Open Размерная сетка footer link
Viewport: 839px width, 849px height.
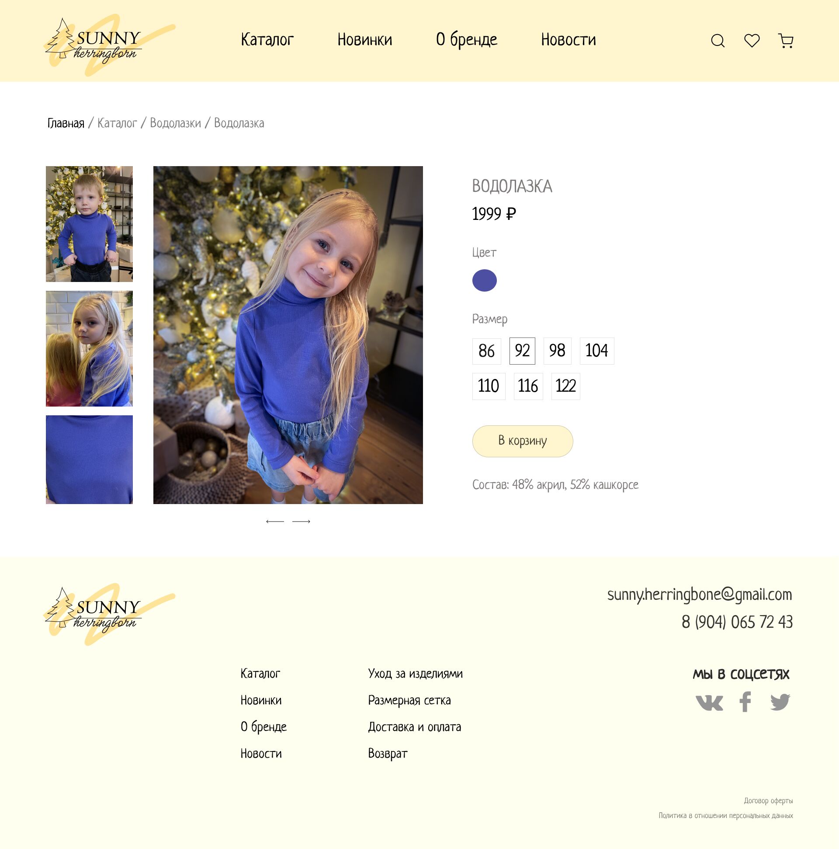coord(409,700)
